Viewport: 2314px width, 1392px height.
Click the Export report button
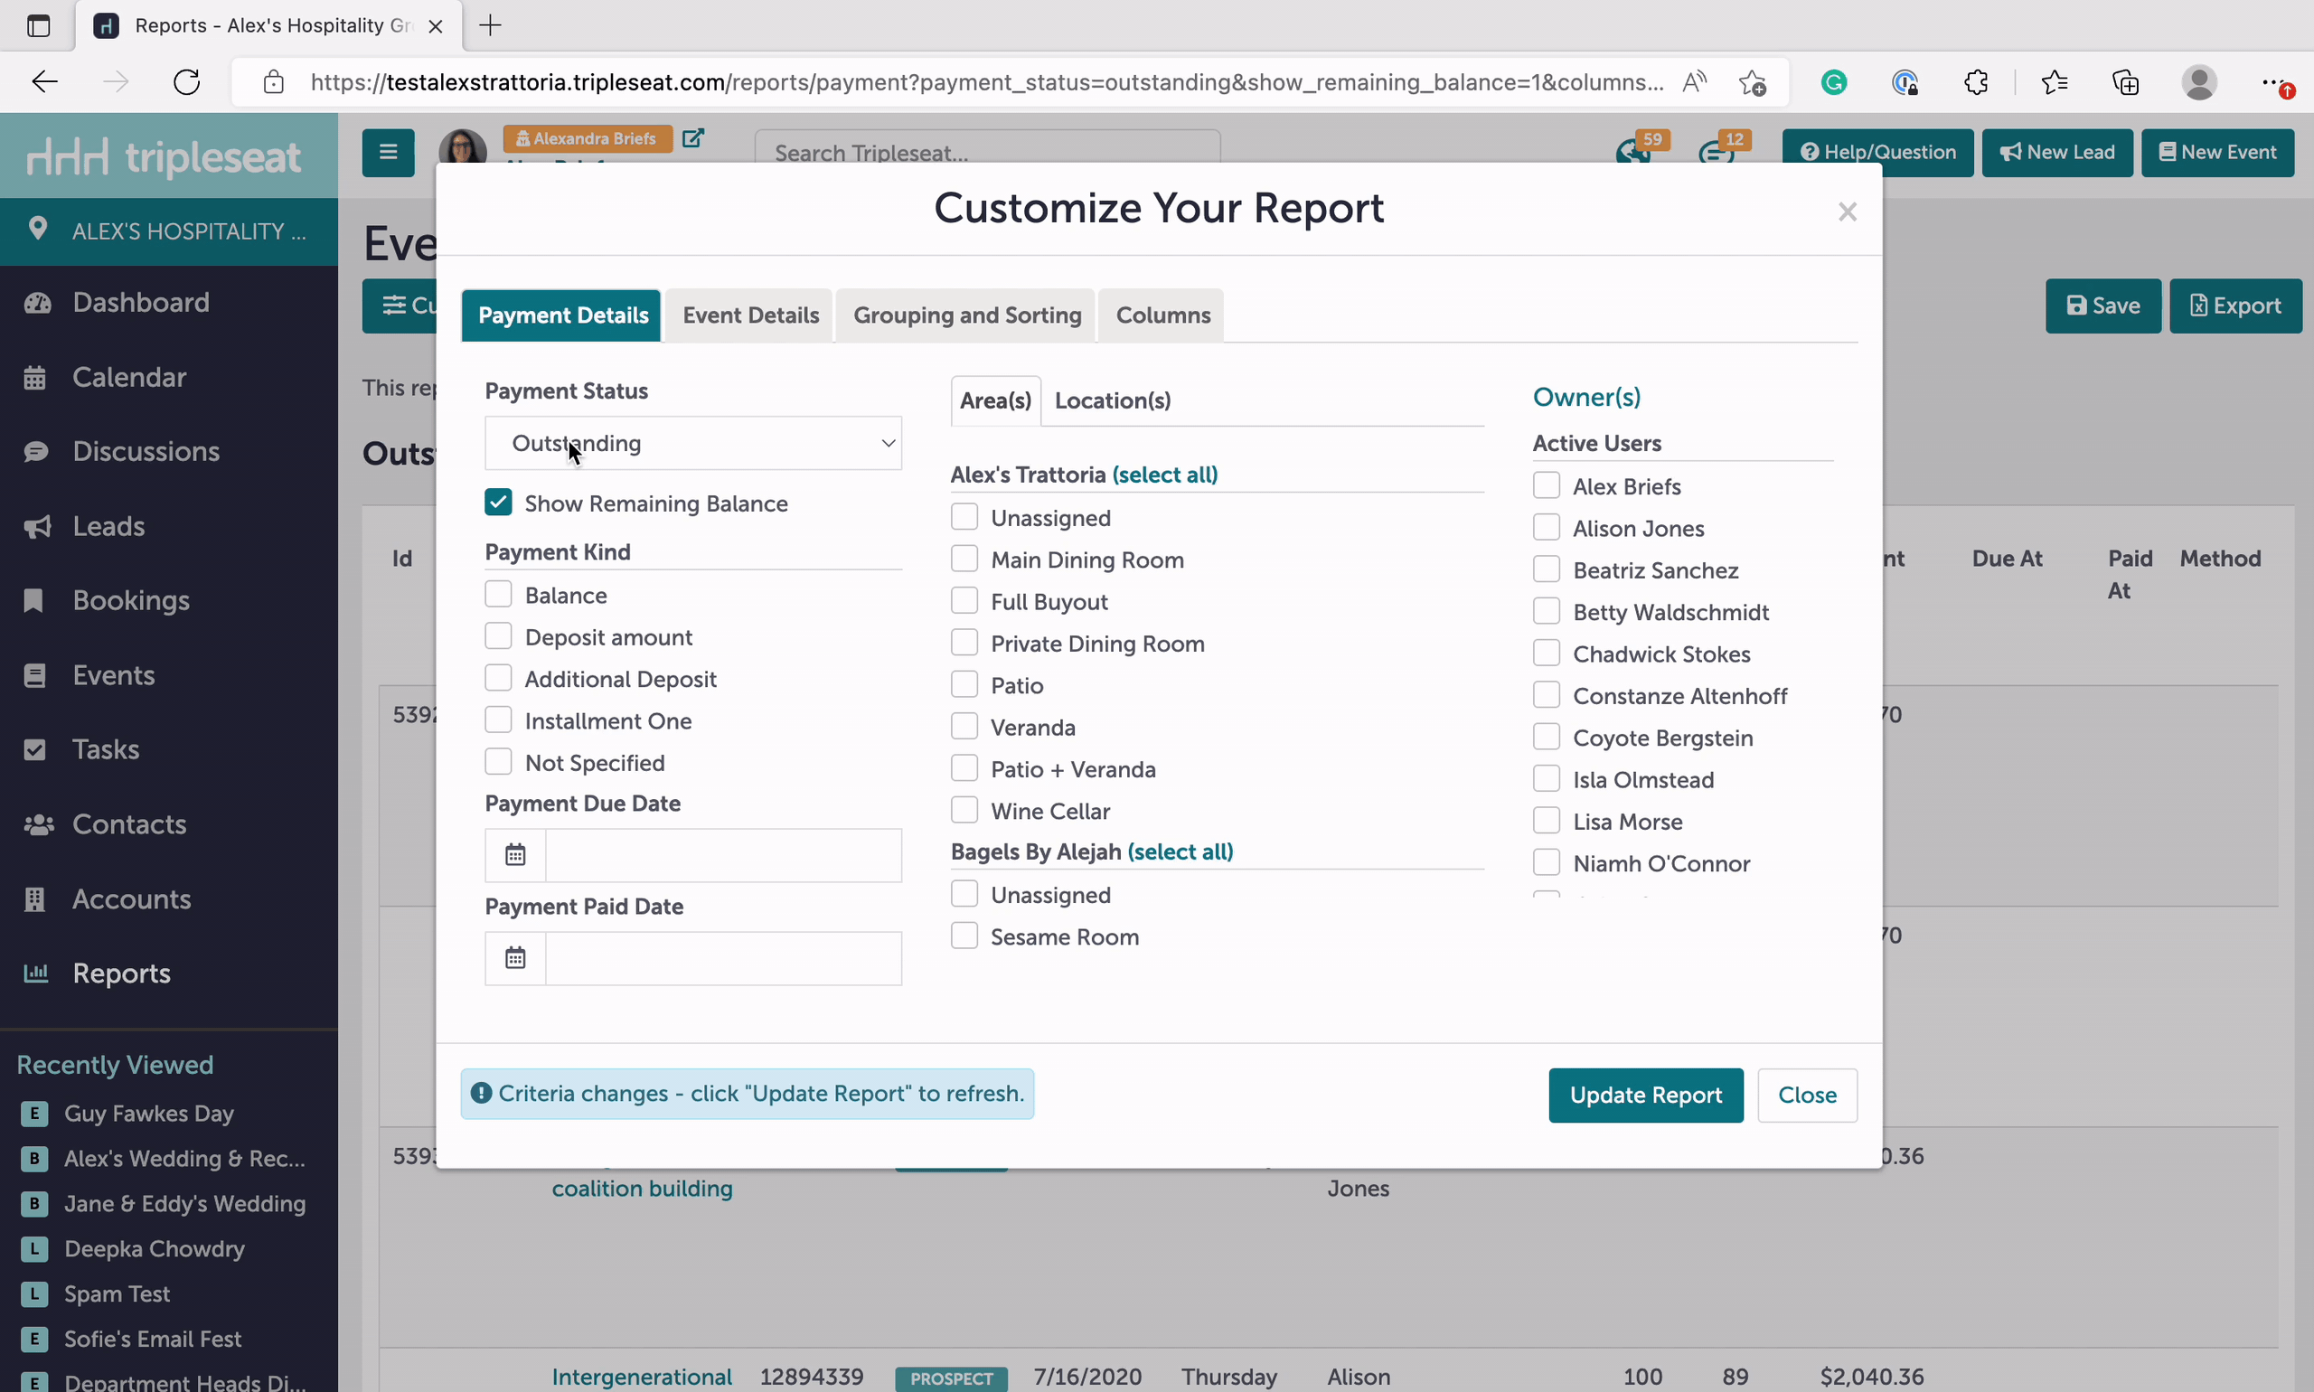[x=2235, y=306]
